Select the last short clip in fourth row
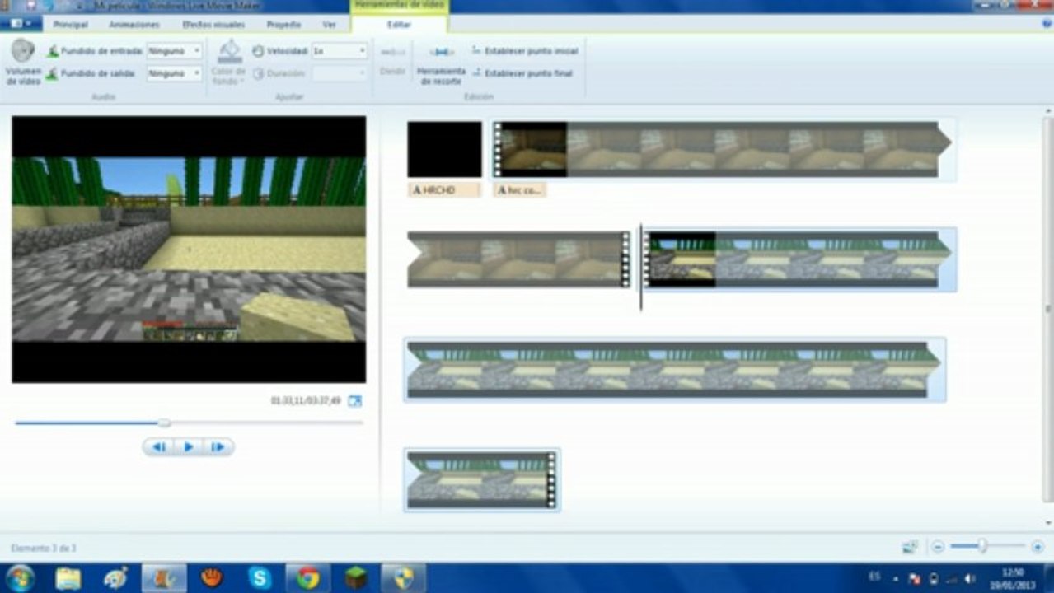Viewport: 1054px width, 593px height. [x=482, y=480]
